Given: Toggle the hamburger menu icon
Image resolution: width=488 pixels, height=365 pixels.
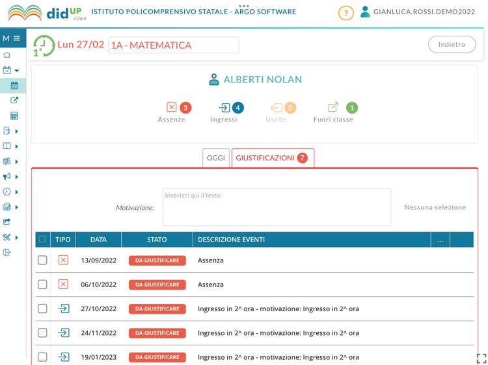Looking at the screenshot, I should pos(17,38).
